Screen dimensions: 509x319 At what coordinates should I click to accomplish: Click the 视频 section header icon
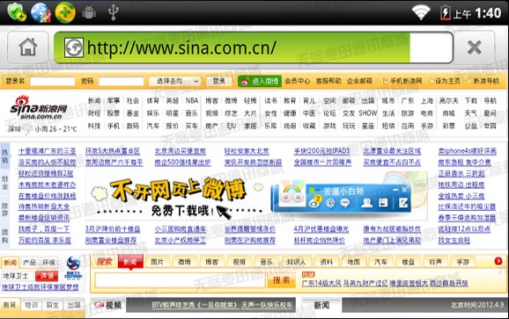(x=99, y=305)
